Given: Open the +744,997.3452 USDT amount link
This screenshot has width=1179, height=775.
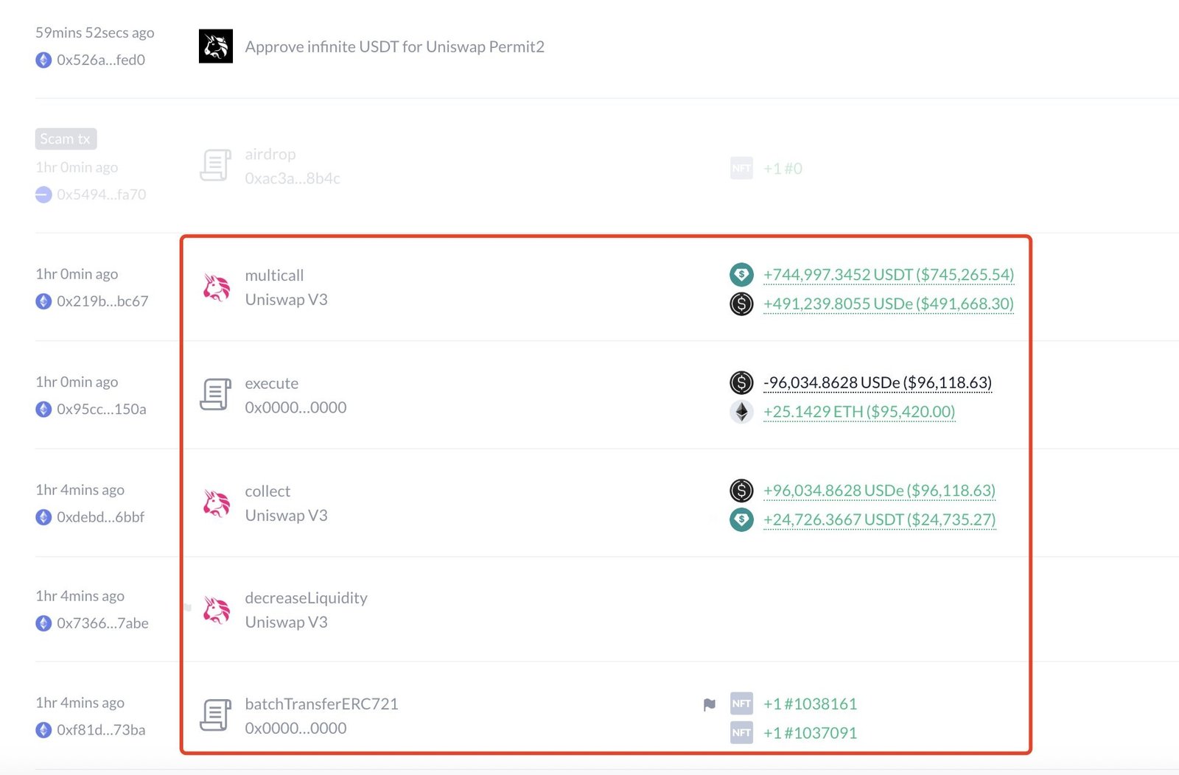Looking at the screenshot, I should pyautogui.click(x=888, y=275).
